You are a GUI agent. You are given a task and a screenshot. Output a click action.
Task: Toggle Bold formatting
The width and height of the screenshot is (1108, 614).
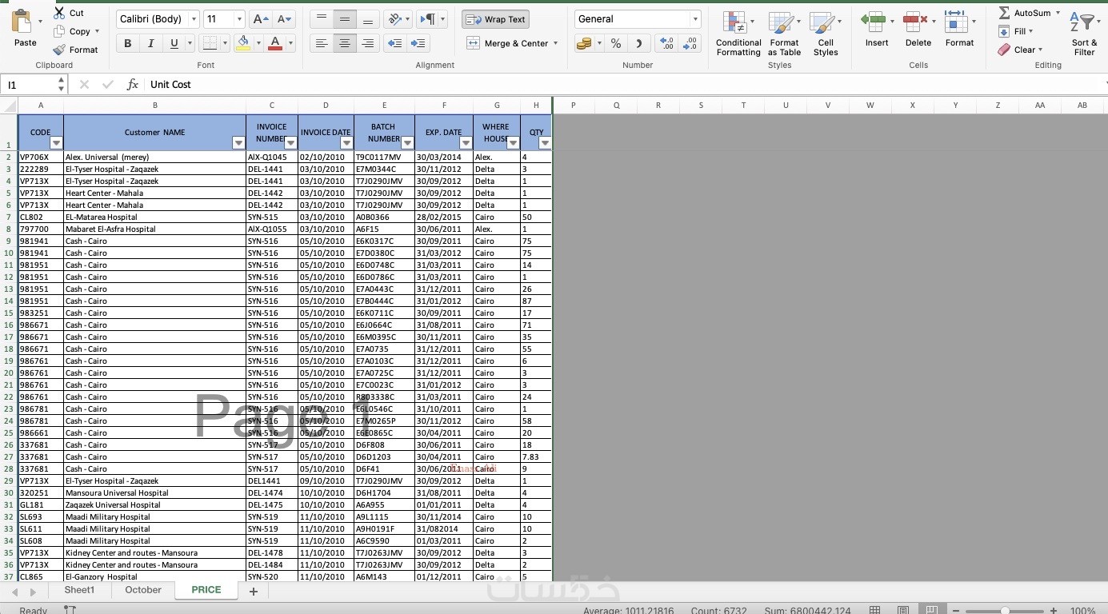127,43
